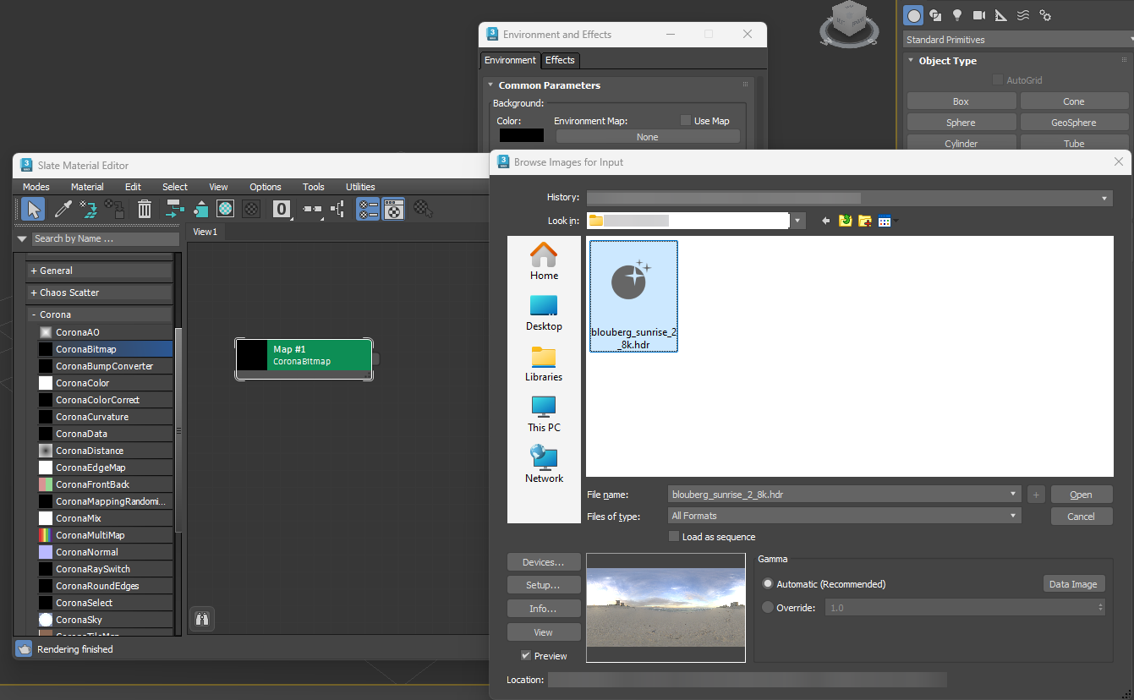Toggle Show Shaded Material in Viewport icon
This screenshot has width=1134, height=700.
click(226, 209)
